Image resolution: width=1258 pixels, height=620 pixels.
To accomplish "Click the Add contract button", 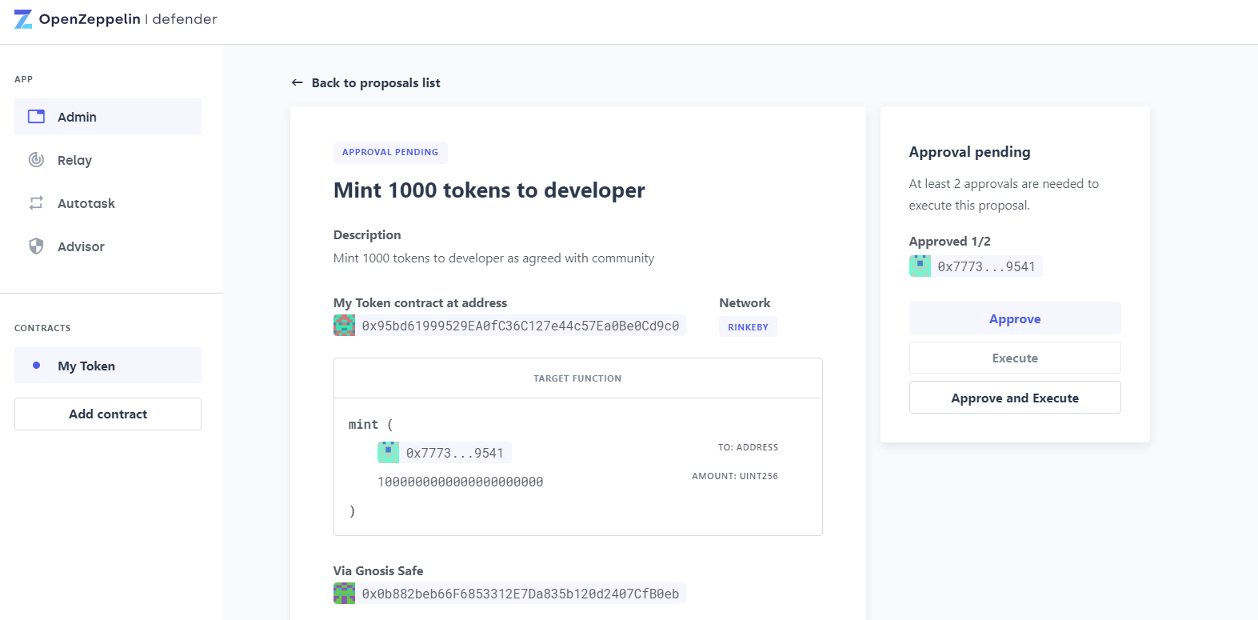I will tap(108, 414).
